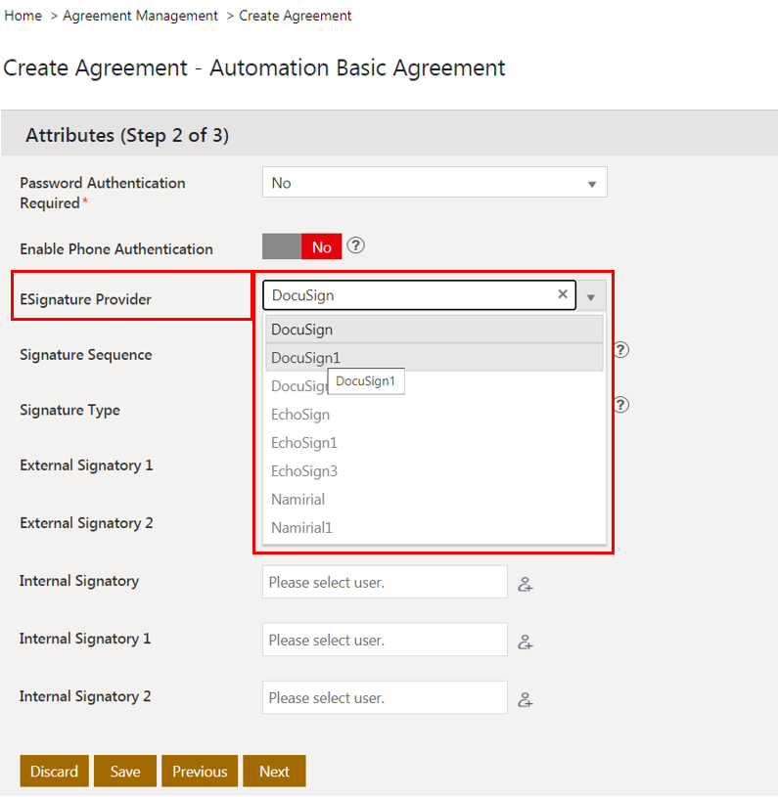Navigate to Agreement Management breadcrumb
Screen dimensions: 778x797
tap(140, 16)
